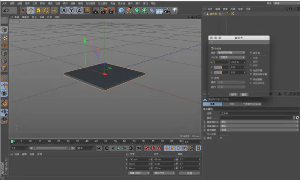Viewport: 300px width, 180px height.
Task: Click the Camera object icon
Action: pyautogui.click(x=167, y=10)
